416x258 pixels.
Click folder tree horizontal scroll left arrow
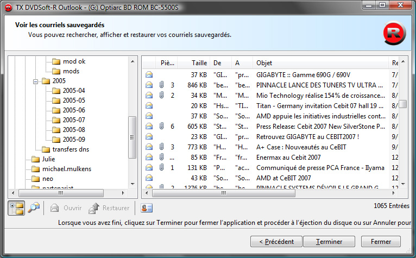[13, 193]
